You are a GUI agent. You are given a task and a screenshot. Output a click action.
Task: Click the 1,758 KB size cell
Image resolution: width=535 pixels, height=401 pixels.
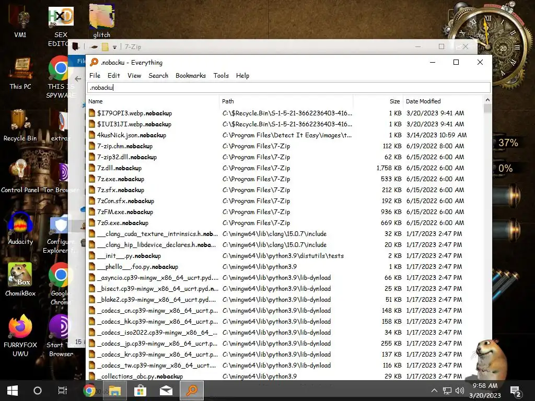point(389,168)
